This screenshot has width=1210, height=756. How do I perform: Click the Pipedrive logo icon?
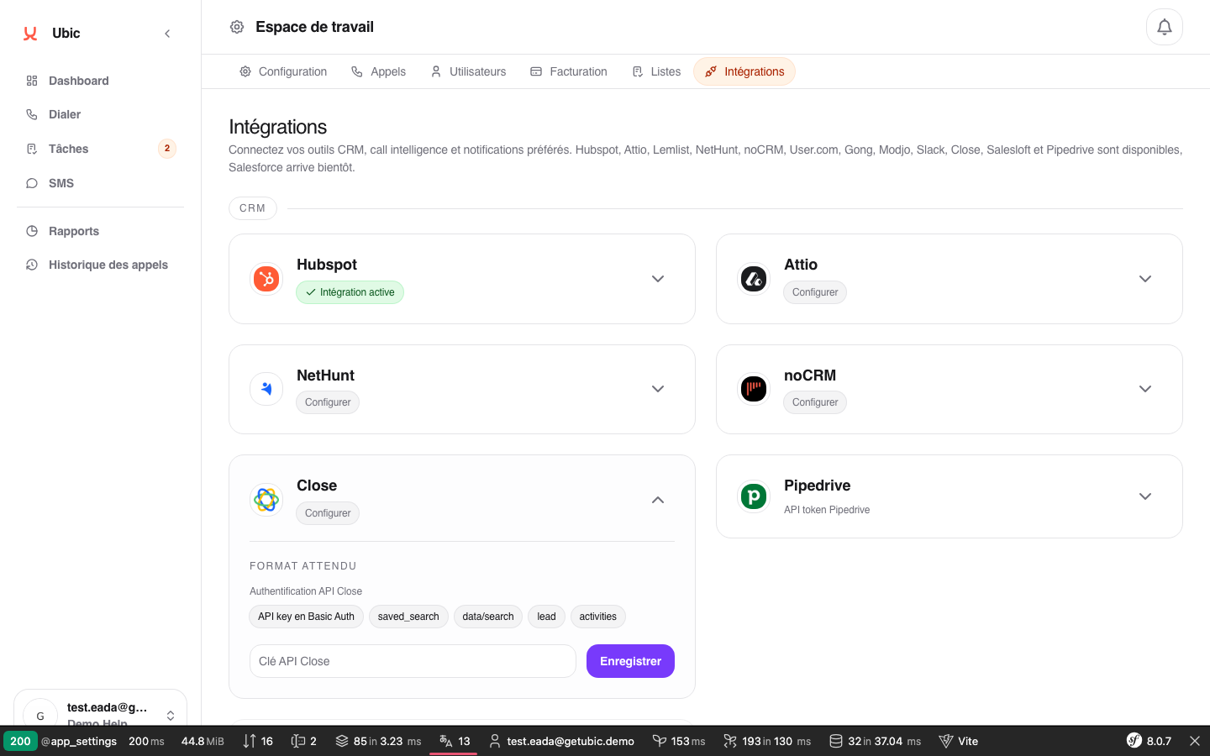pyautogui.click(x=754, y=496)
